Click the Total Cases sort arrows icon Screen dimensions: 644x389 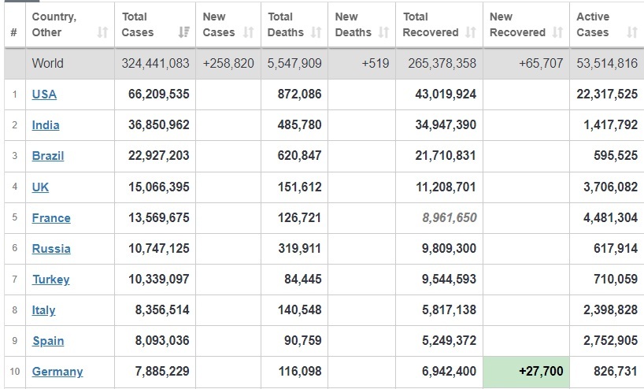point(184,32)
